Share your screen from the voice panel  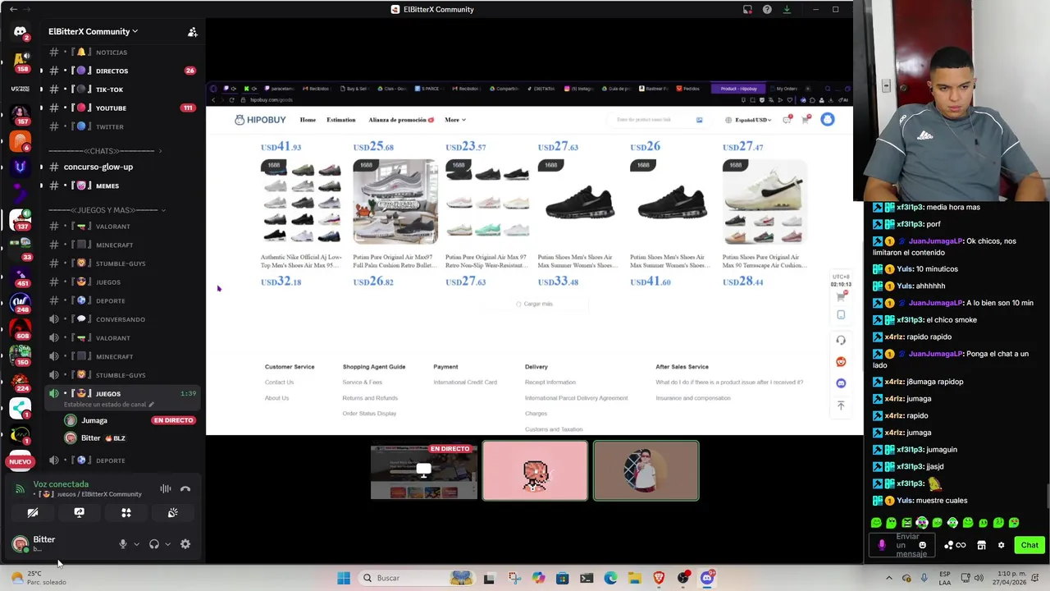[79, 512]
